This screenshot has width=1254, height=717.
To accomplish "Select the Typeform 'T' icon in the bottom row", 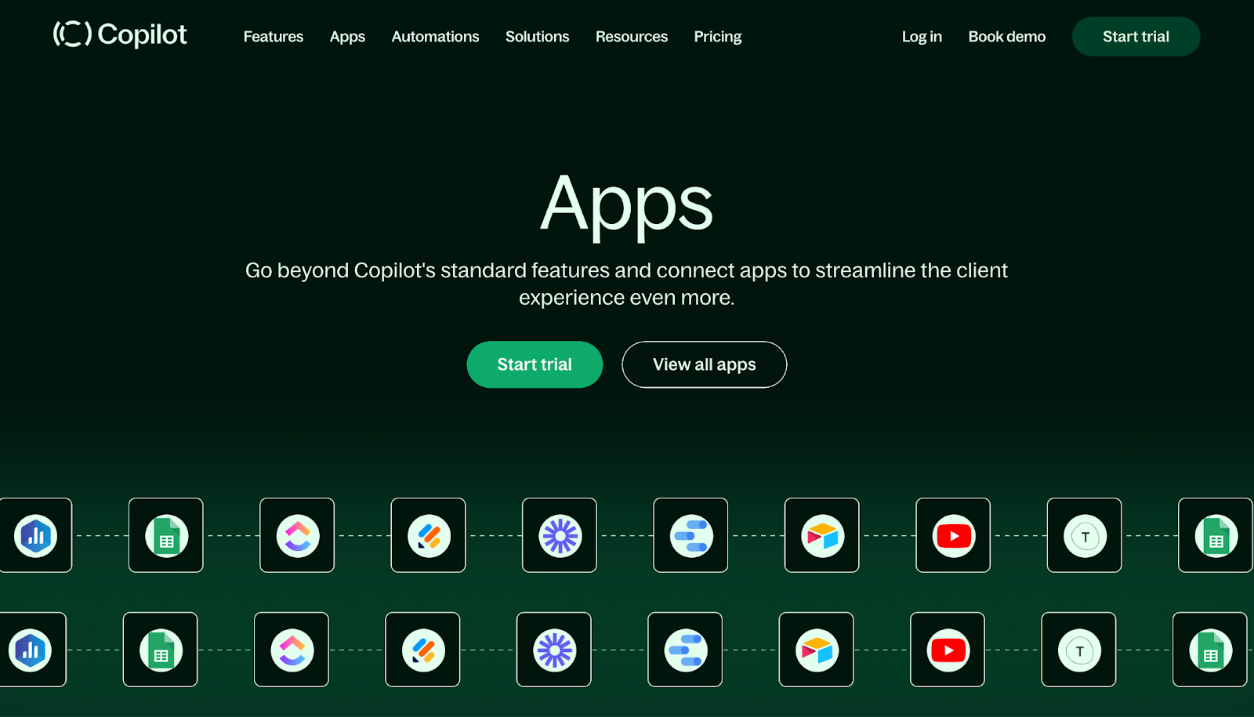I will [x=1079, y=650].
